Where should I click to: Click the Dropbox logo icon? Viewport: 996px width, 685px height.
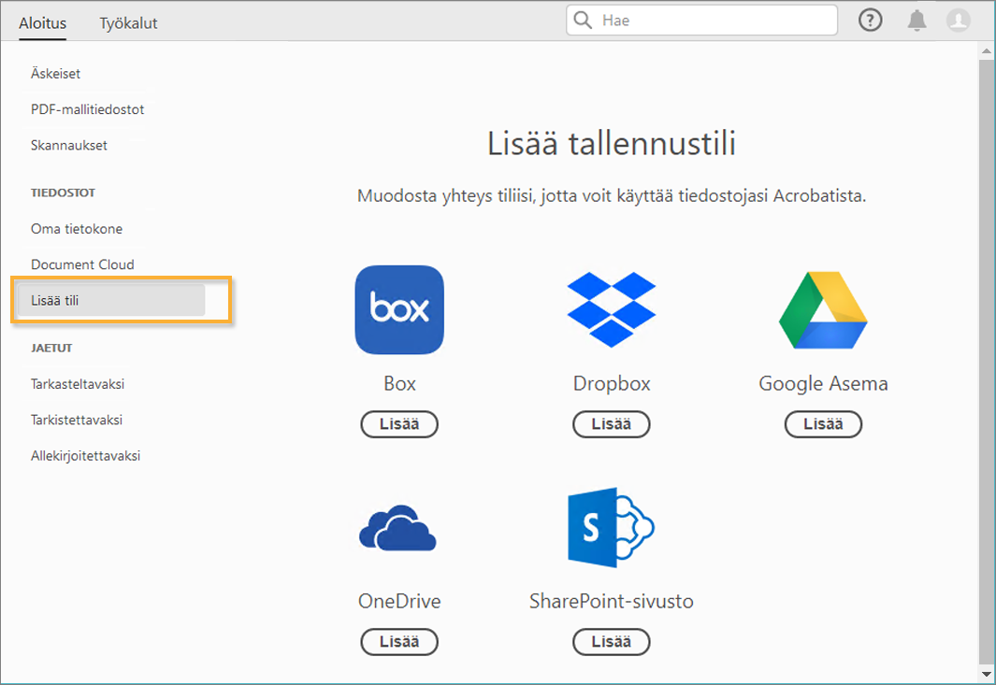coord(611,310)
